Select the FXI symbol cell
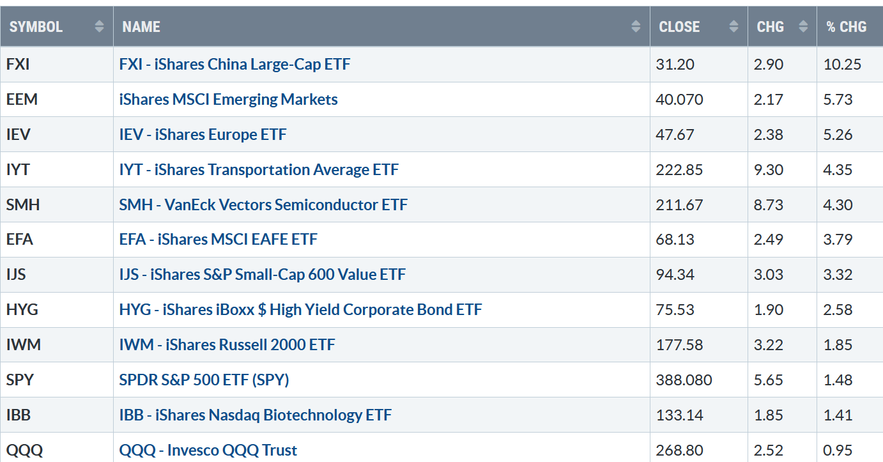This screenshot has width=883, height=462. 57,64
